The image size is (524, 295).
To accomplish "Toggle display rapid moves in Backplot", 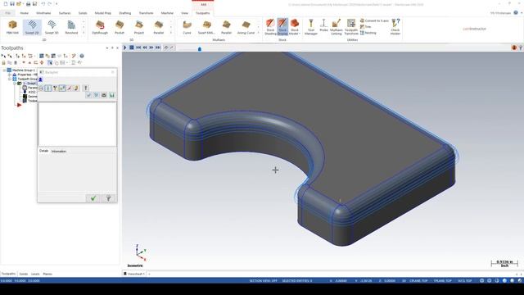I will 62,88.
